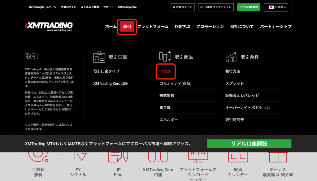Select FX取引 under 取引商品
The image size is (317, 181).
(x=165, y=71)
